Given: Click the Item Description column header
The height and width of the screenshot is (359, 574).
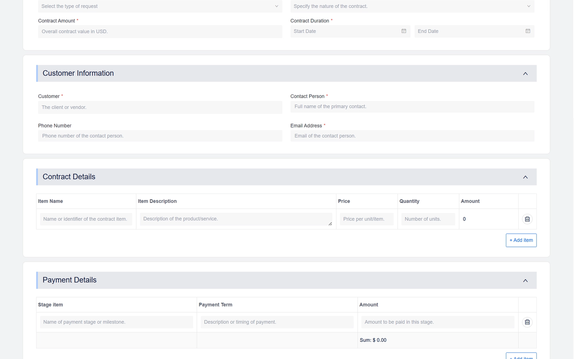Looking at the screenshot, I should 157,201.
